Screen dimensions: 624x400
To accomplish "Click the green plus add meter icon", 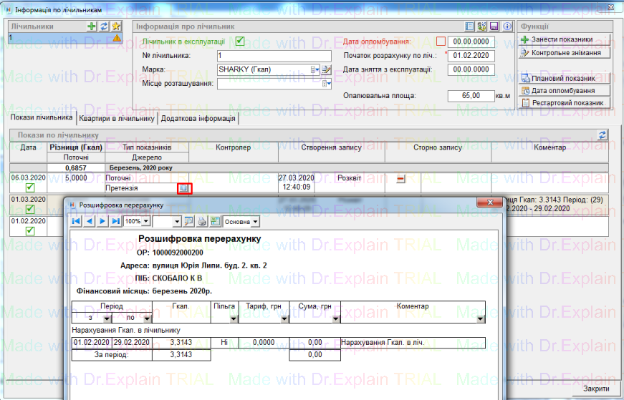I will (91, 26).
